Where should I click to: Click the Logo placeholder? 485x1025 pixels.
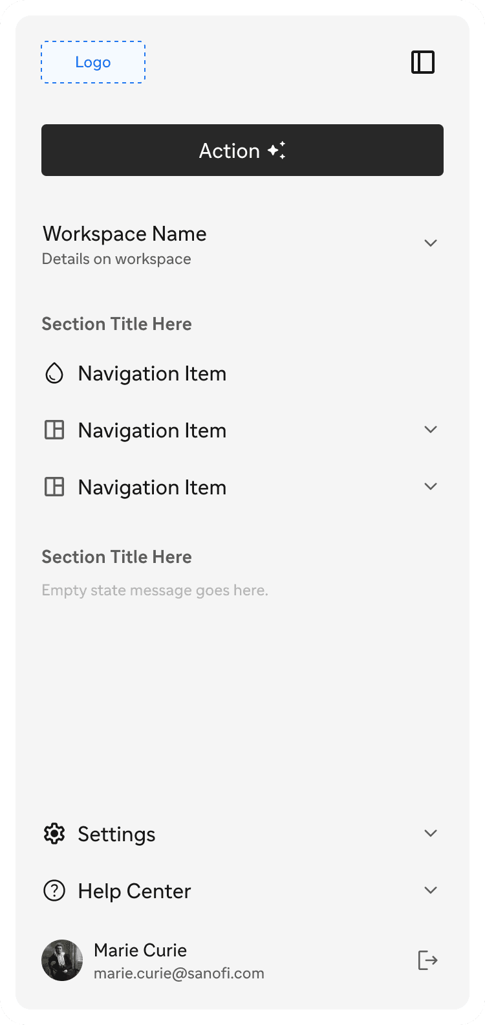pyautogui.click(x=93, y=62)
